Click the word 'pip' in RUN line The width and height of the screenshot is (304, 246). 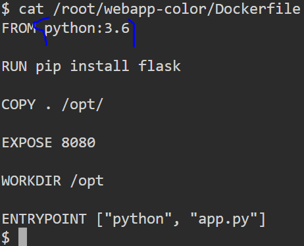[x=48, y=66]
